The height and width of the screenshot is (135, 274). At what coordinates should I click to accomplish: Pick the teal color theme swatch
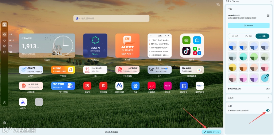point(243,57)
